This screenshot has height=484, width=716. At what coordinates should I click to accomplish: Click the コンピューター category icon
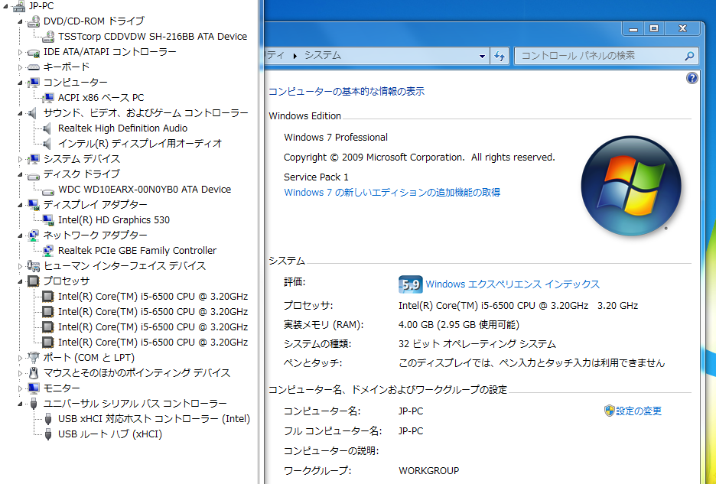click(x=34, y=83)
